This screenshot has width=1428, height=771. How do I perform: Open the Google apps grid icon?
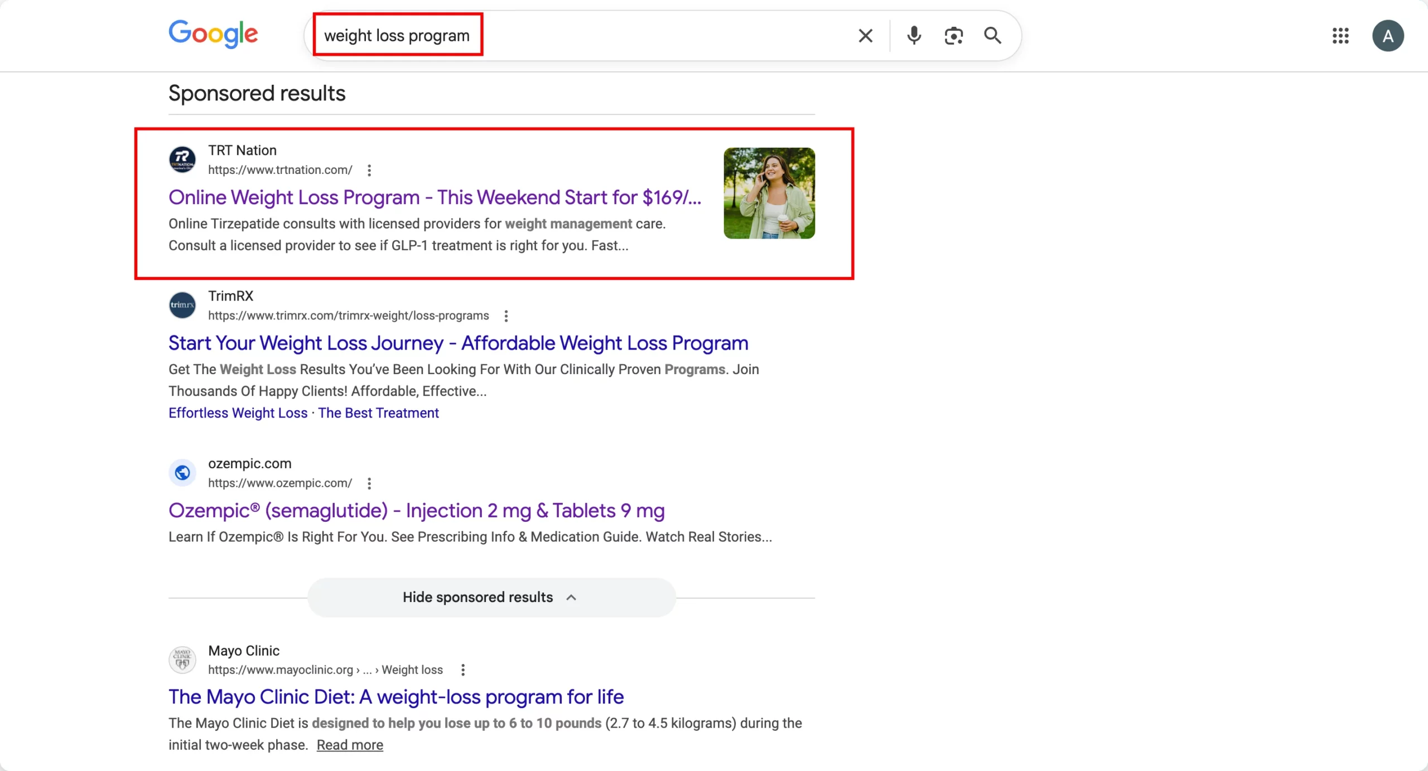(x=1340, y=36)
